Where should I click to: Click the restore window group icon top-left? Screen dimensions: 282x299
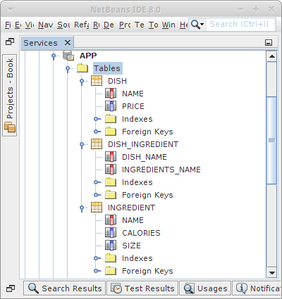pos(10,42)
